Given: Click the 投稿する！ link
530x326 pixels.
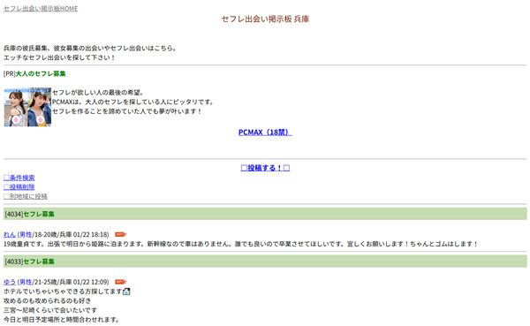Looking at the screenshot, I should click(x=265, y=168).
